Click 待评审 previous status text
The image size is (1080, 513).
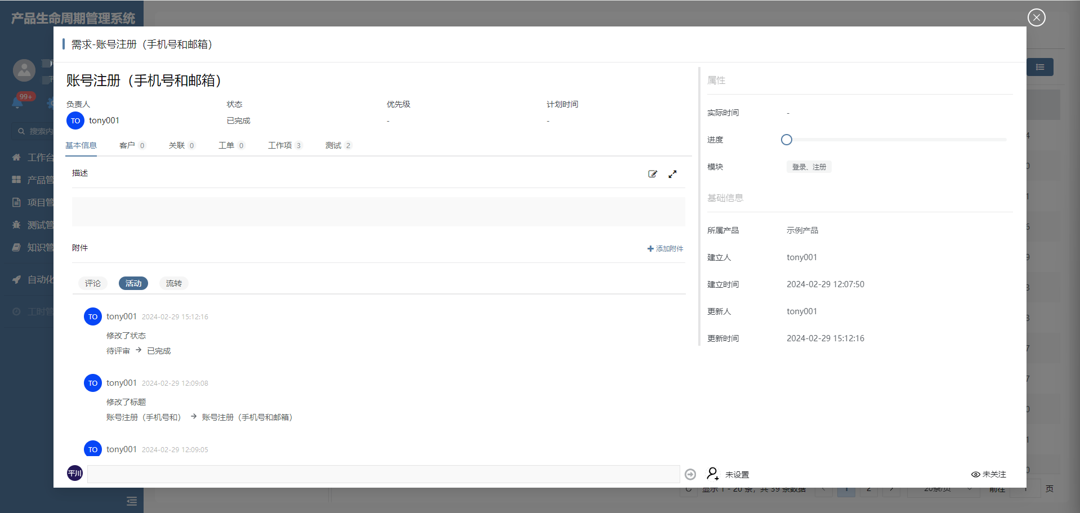coord(118,351)
